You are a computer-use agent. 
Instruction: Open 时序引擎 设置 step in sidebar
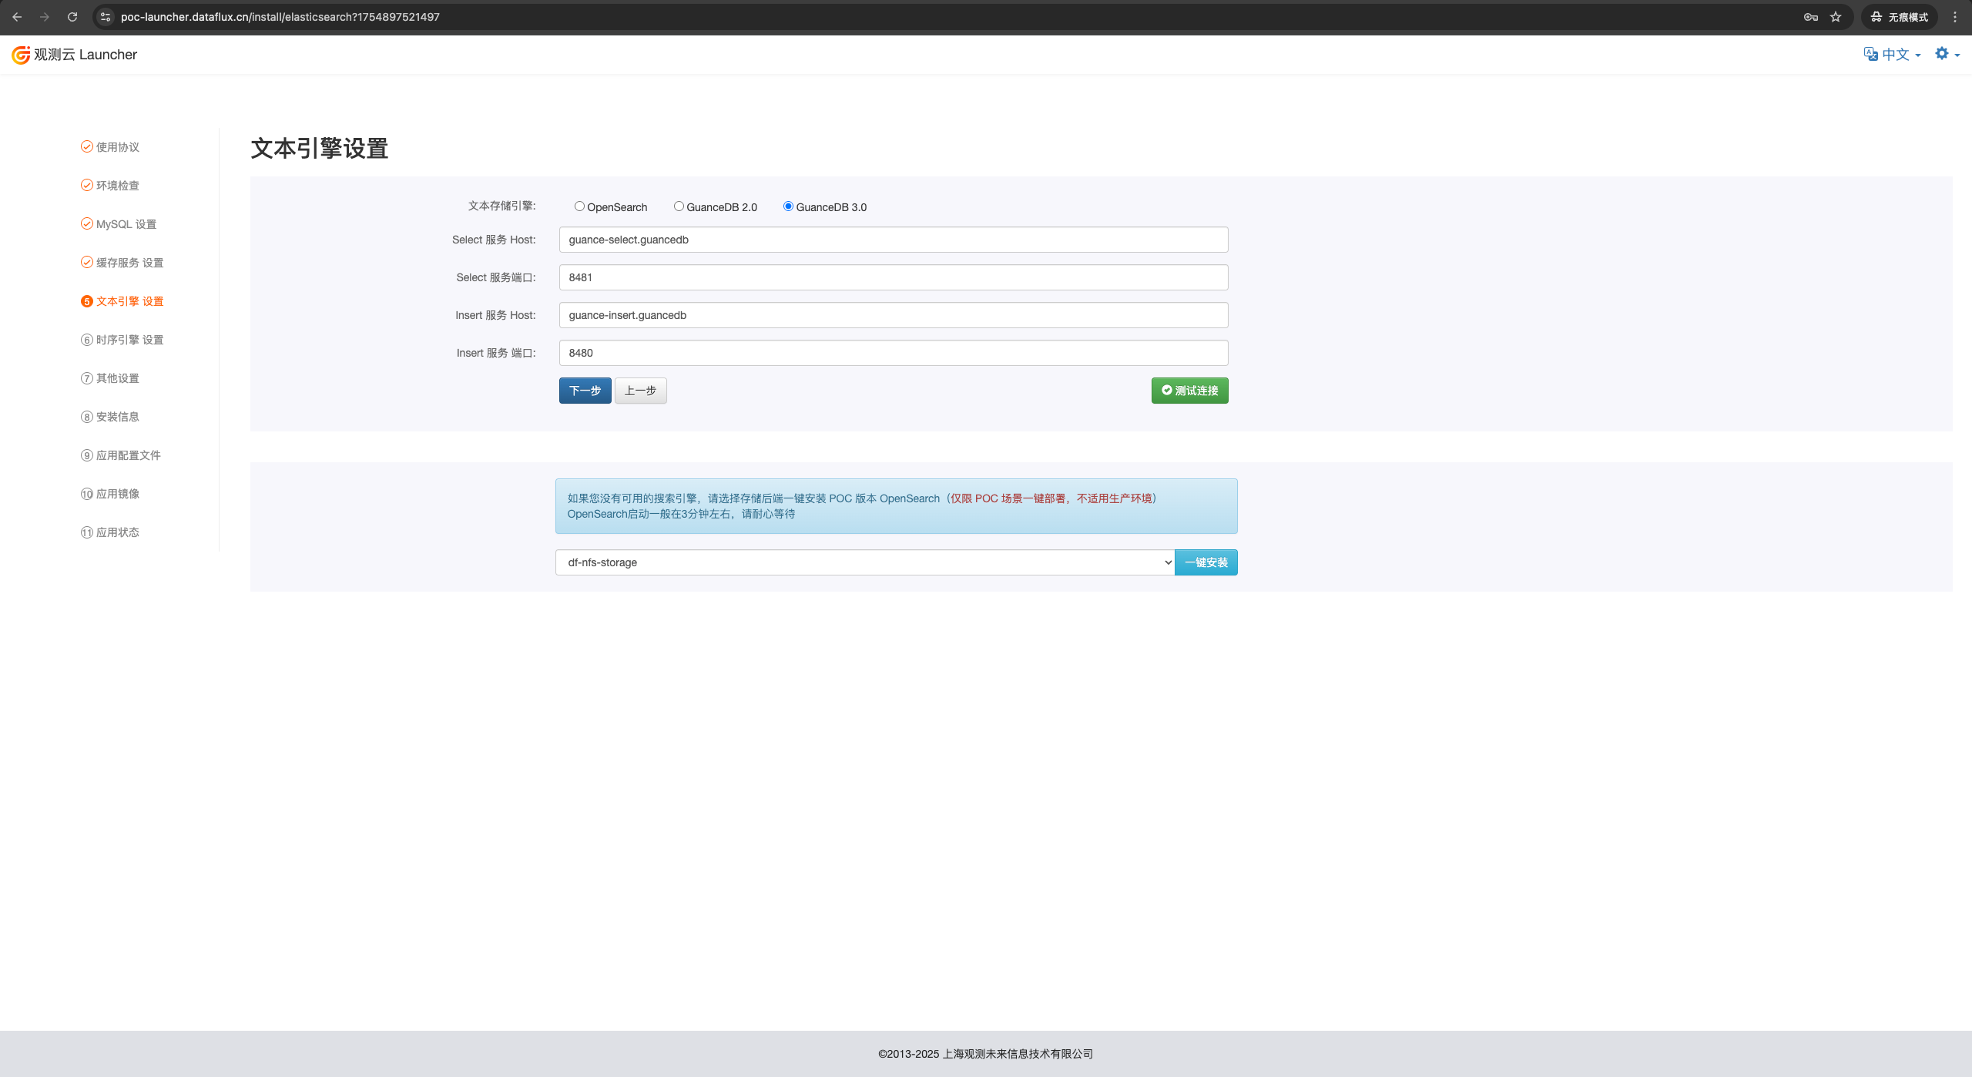coord(129,340)
